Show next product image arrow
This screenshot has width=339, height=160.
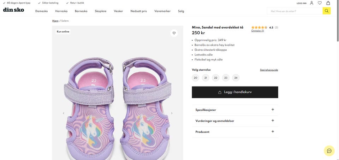(172, 113)
